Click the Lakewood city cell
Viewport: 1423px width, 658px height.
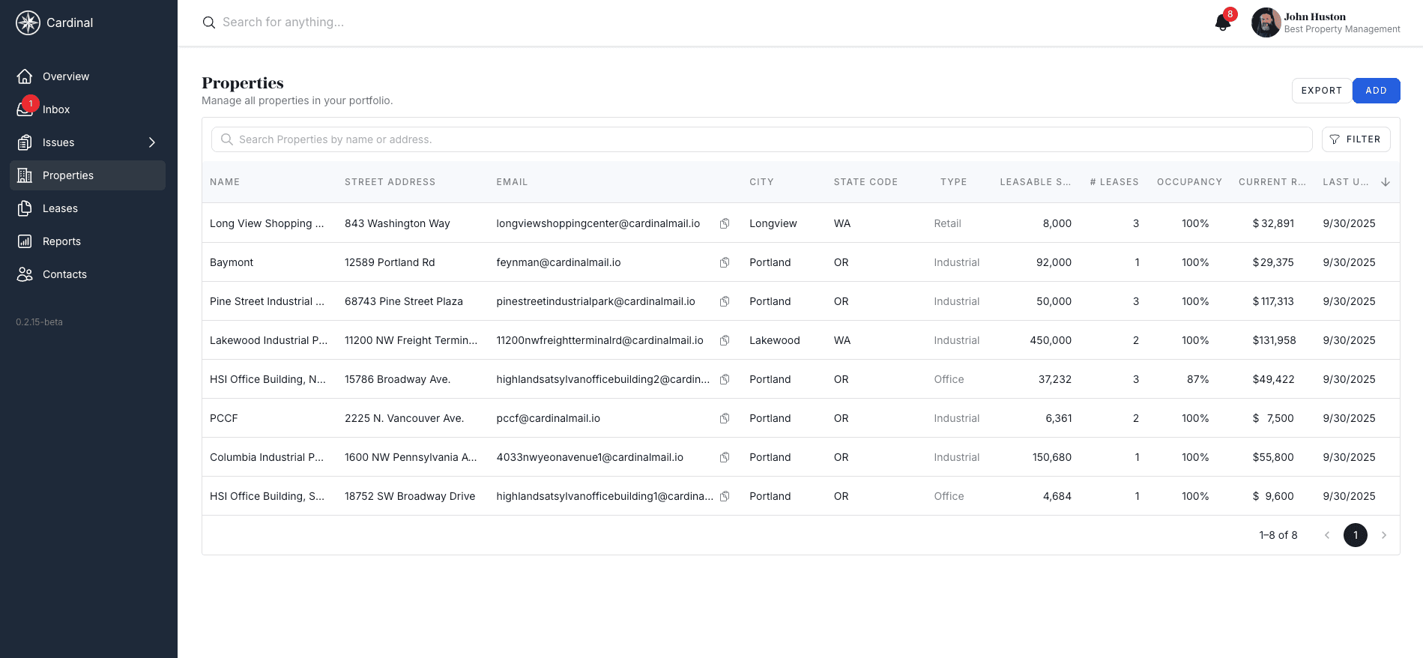(775, 340)
